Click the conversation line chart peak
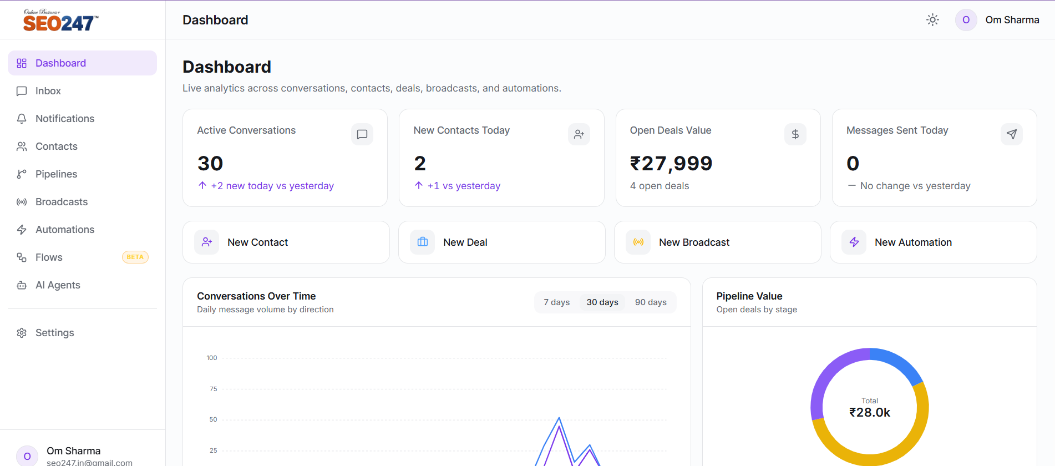The width and height of the screenshot is (1055, 466). click(559, 418)
